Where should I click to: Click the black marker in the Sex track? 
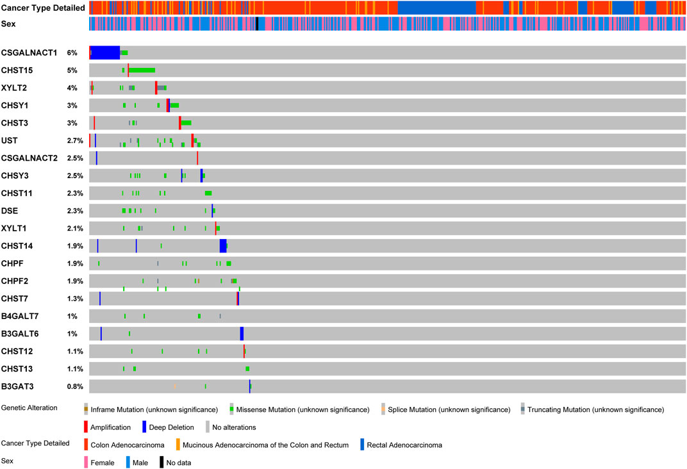[x=257, y=24]
